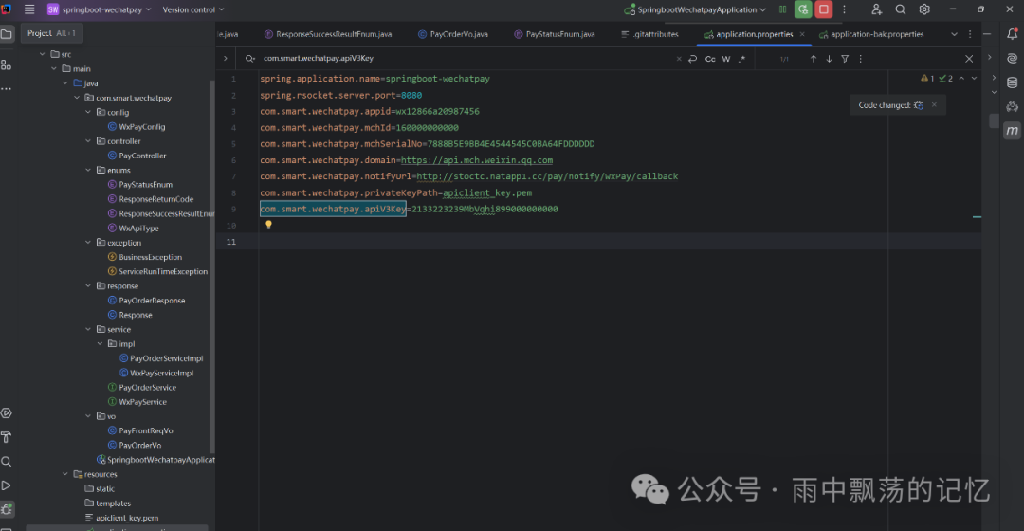This screenshot has width=1024, height=531.
Task: Click the find search input field
Action: click(455, 59)
